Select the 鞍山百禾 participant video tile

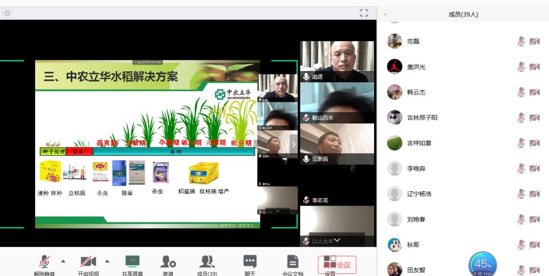pos(337,102)
